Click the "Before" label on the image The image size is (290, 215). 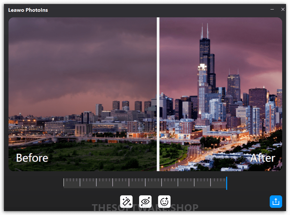tap(32, 158)
